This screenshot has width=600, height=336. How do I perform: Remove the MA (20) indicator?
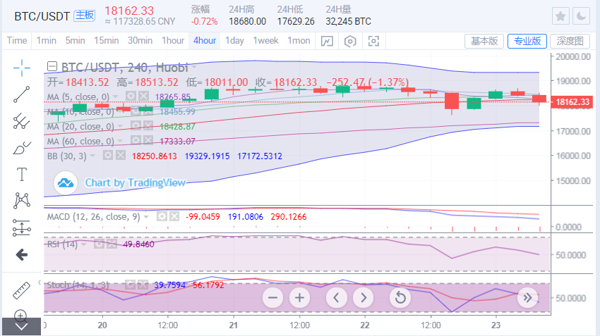pyautogui.click(x=148, y=125)
